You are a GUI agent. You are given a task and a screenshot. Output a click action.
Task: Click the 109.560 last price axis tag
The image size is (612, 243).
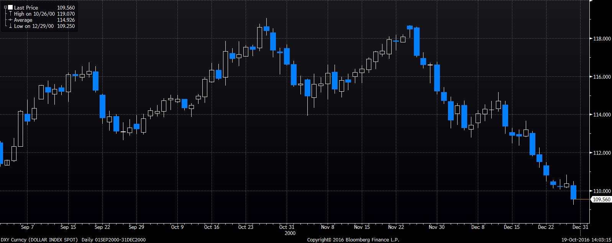point(601,199)
